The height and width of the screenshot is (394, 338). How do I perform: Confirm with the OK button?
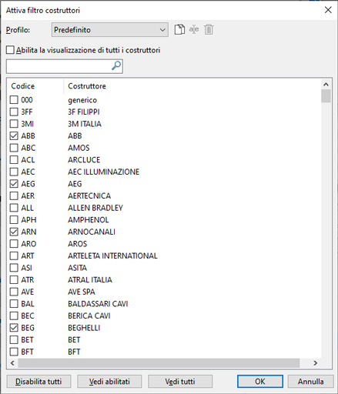click(260, 382)
